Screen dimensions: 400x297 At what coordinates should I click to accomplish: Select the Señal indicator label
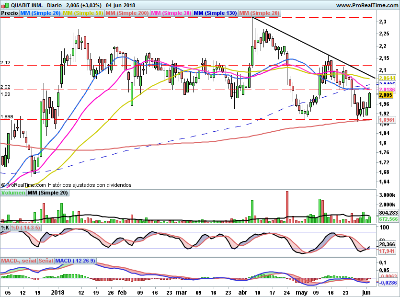click(46, 261)
